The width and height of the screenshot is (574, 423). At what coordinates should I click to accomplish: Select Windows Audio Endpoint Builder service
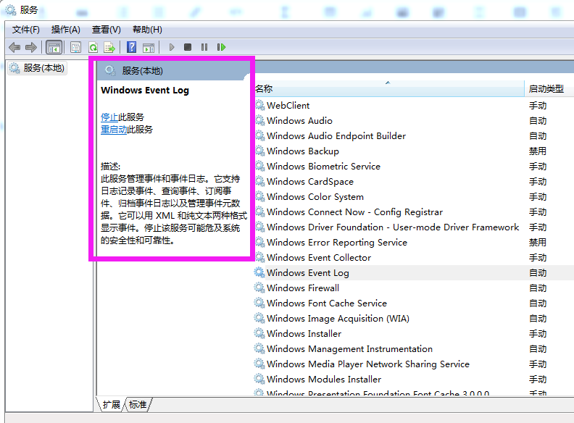336,136
